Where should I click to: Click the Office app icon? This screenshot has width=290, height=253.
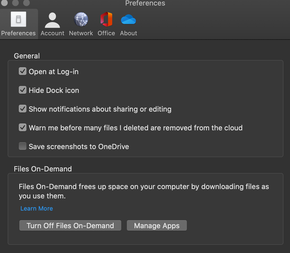(x=106, y=19)
